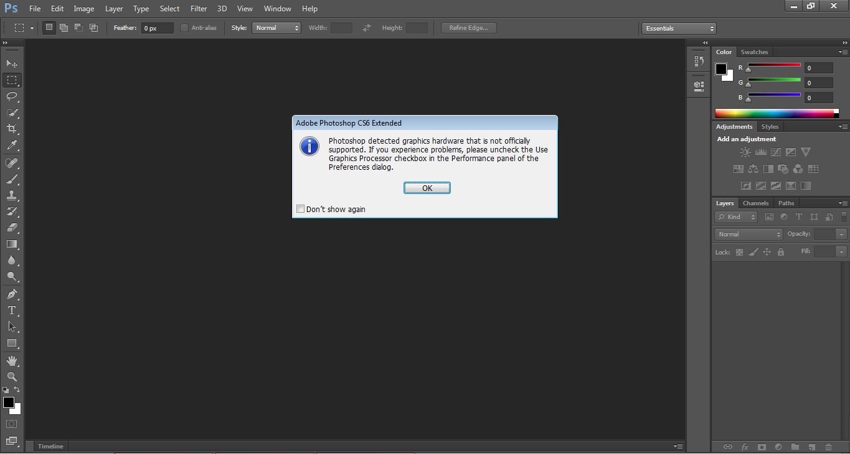Add a Color Balance adjustment
This screenshot has height=454, width=850.
753,169
